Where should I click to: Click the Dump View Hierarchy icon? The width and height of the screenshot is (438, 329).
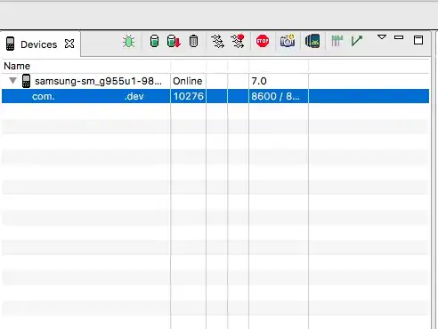312,41
